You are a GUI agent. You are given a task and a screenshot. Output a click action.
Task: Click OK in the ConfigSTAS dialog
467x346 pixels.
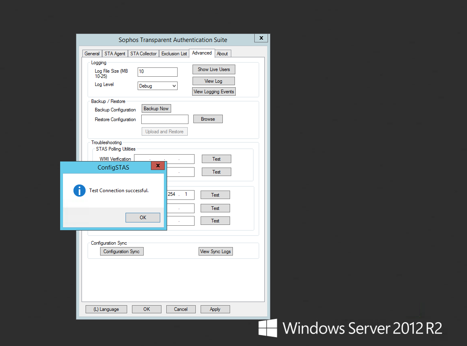143,218
